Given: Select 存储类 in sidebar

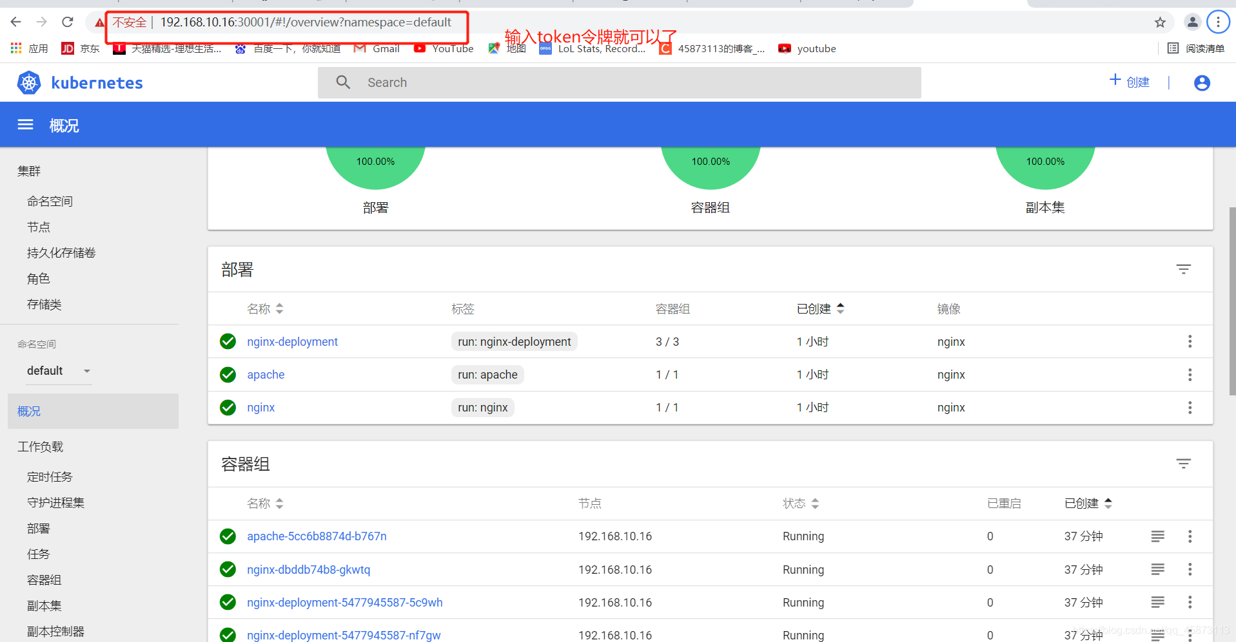Looking at the screenshot, I should [x=44, y=305].
